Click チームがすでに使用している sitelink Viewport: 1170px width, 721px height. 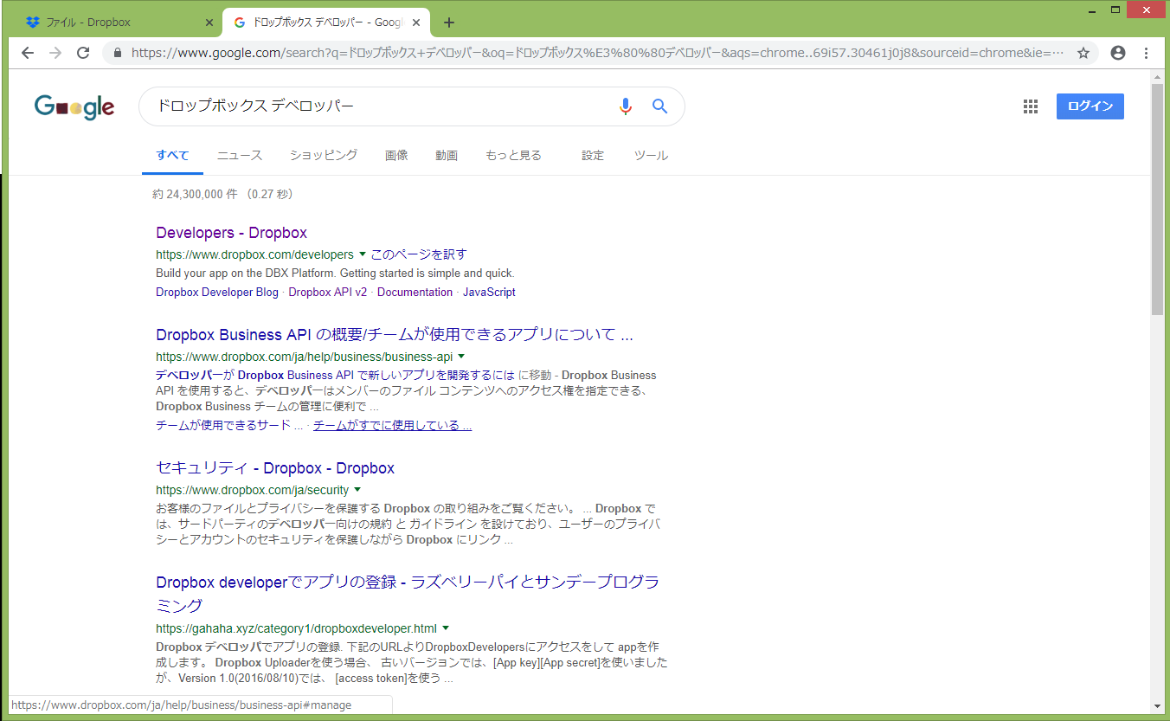coord(392,426)
